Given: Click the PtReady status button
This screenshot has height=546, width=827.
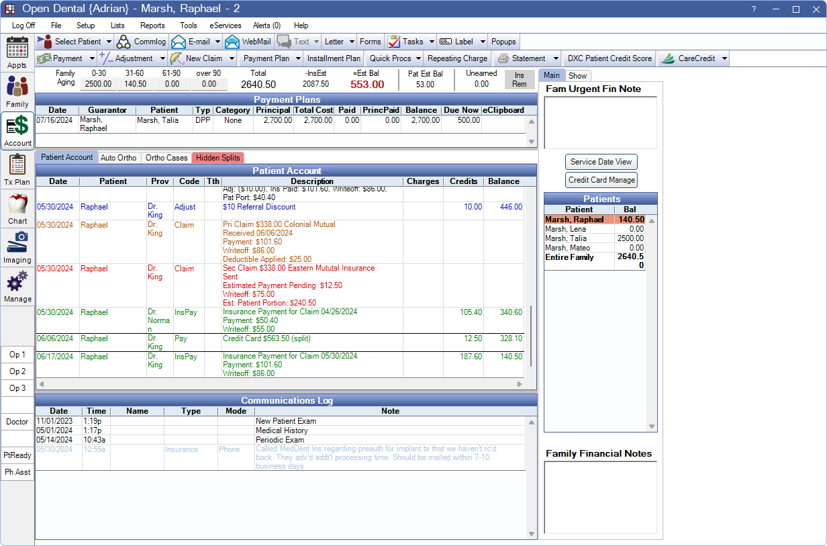Looking at the screenshot, I should 17,455.
